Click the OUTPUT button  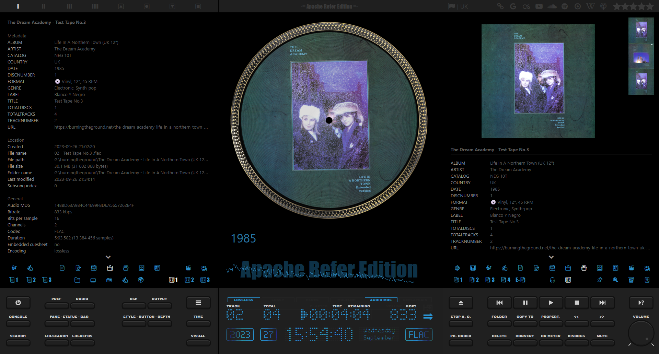(x=160, y=306)
